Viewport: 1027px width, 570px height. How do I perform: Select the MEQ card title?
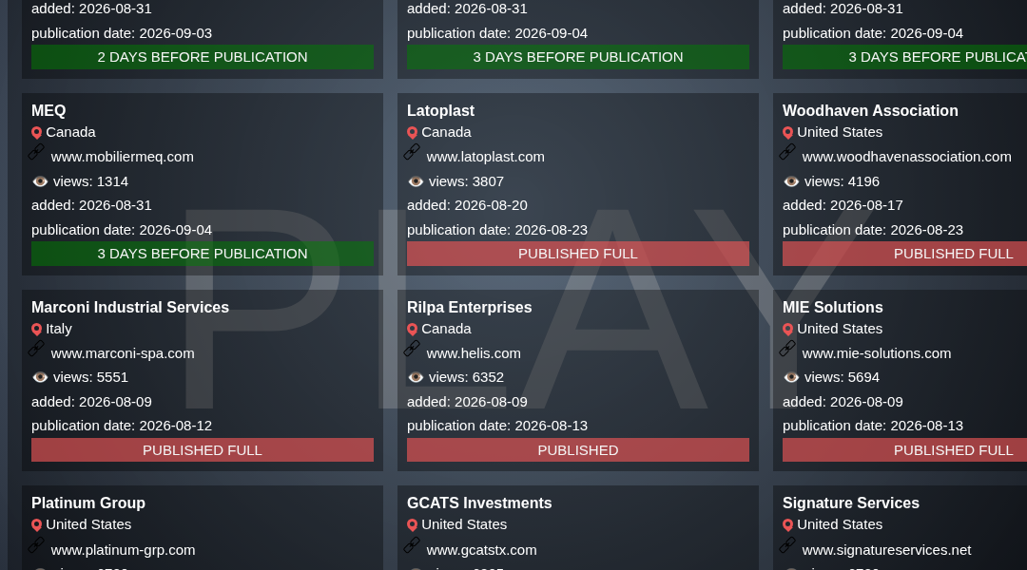click(x=48, y=110)
